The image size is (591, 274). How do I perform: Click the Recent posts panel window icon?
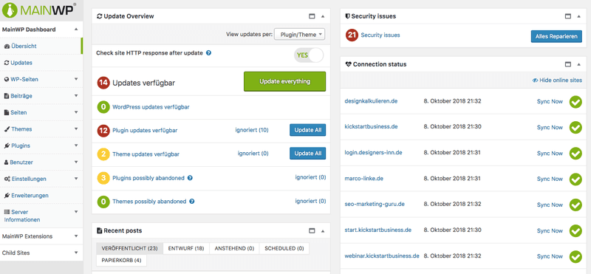[x=312, y=230]
